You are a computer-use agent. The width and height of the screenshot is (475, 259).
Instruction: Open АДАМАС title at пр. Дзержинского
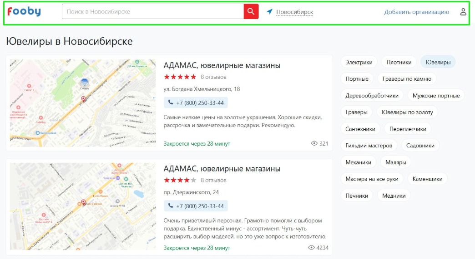pos(222,168)
